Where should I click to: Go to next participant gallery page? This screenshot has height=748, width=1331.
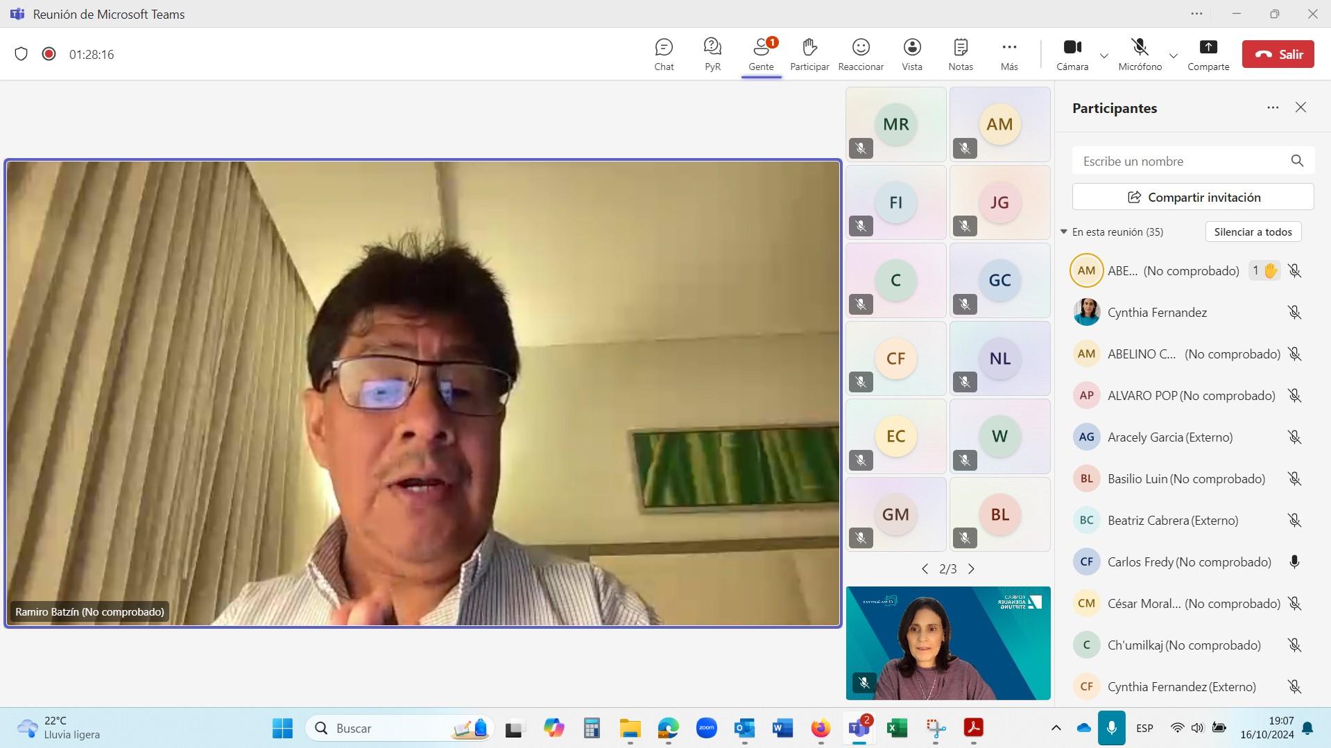[971, 569]
